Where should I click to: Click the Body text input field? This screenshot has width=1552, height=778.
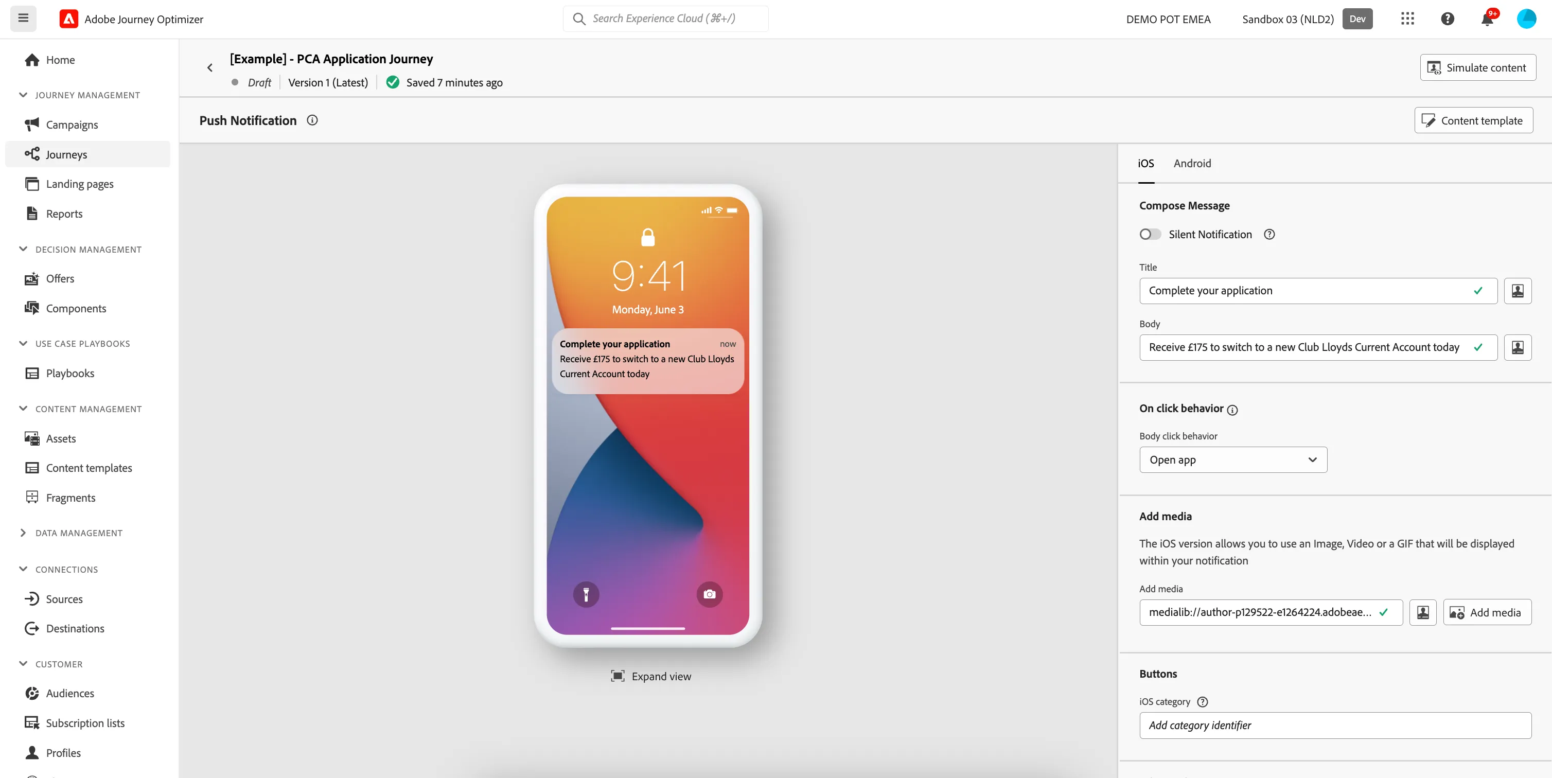[x=1318, y=348]
